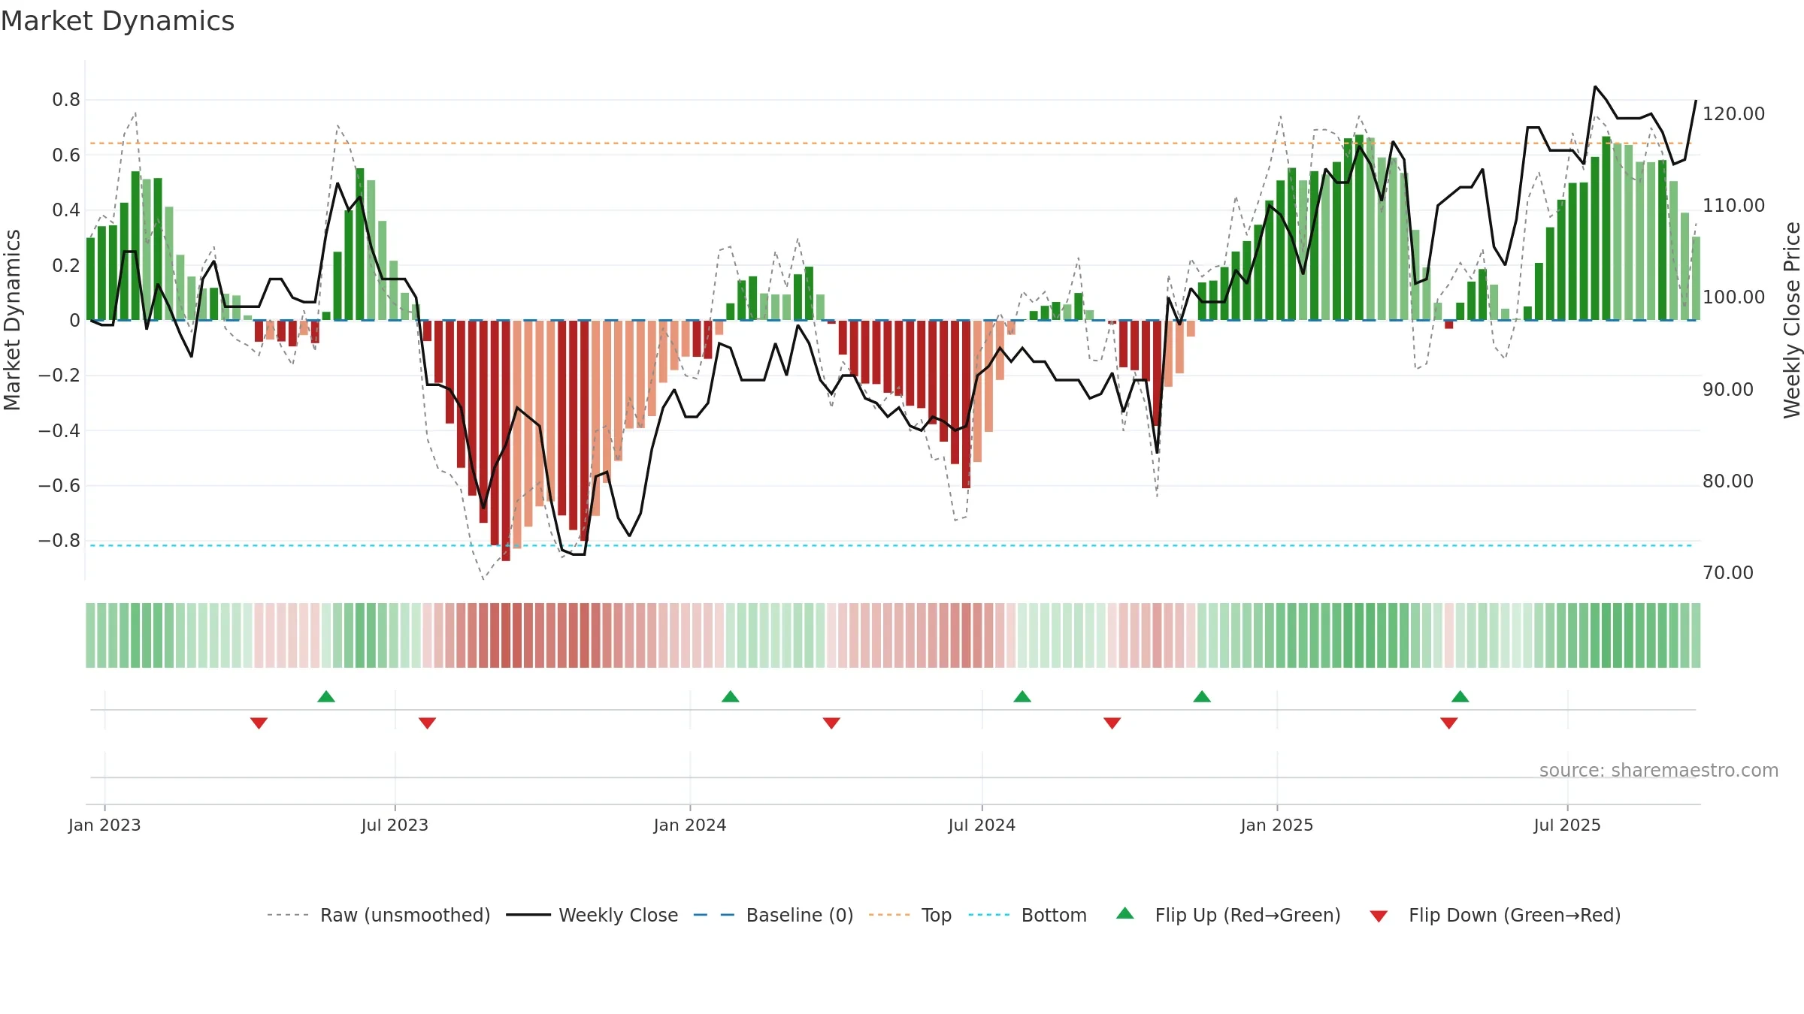Click the Jul 2024 axis label
This screenshot has height=1014, width=1804.
click(x=982, y=825)
